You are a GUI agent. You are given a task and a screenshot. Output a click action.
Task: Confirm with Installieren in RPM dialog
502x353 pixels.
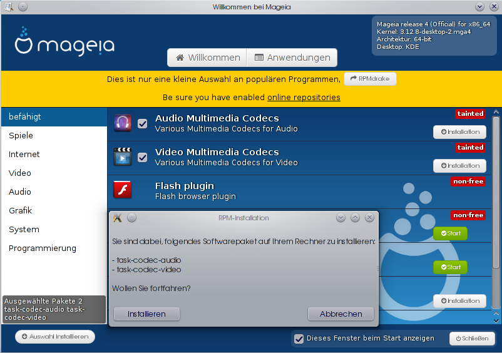[146, 314]
